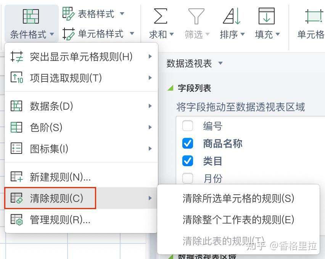Viewport: 325px width, 259px height.
Task: Click the 条件格式 toolbar icon
Action: tap(31, 16)
